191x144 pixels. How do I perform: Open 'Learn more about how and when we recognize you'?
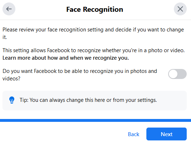click(x=66, y=58)
